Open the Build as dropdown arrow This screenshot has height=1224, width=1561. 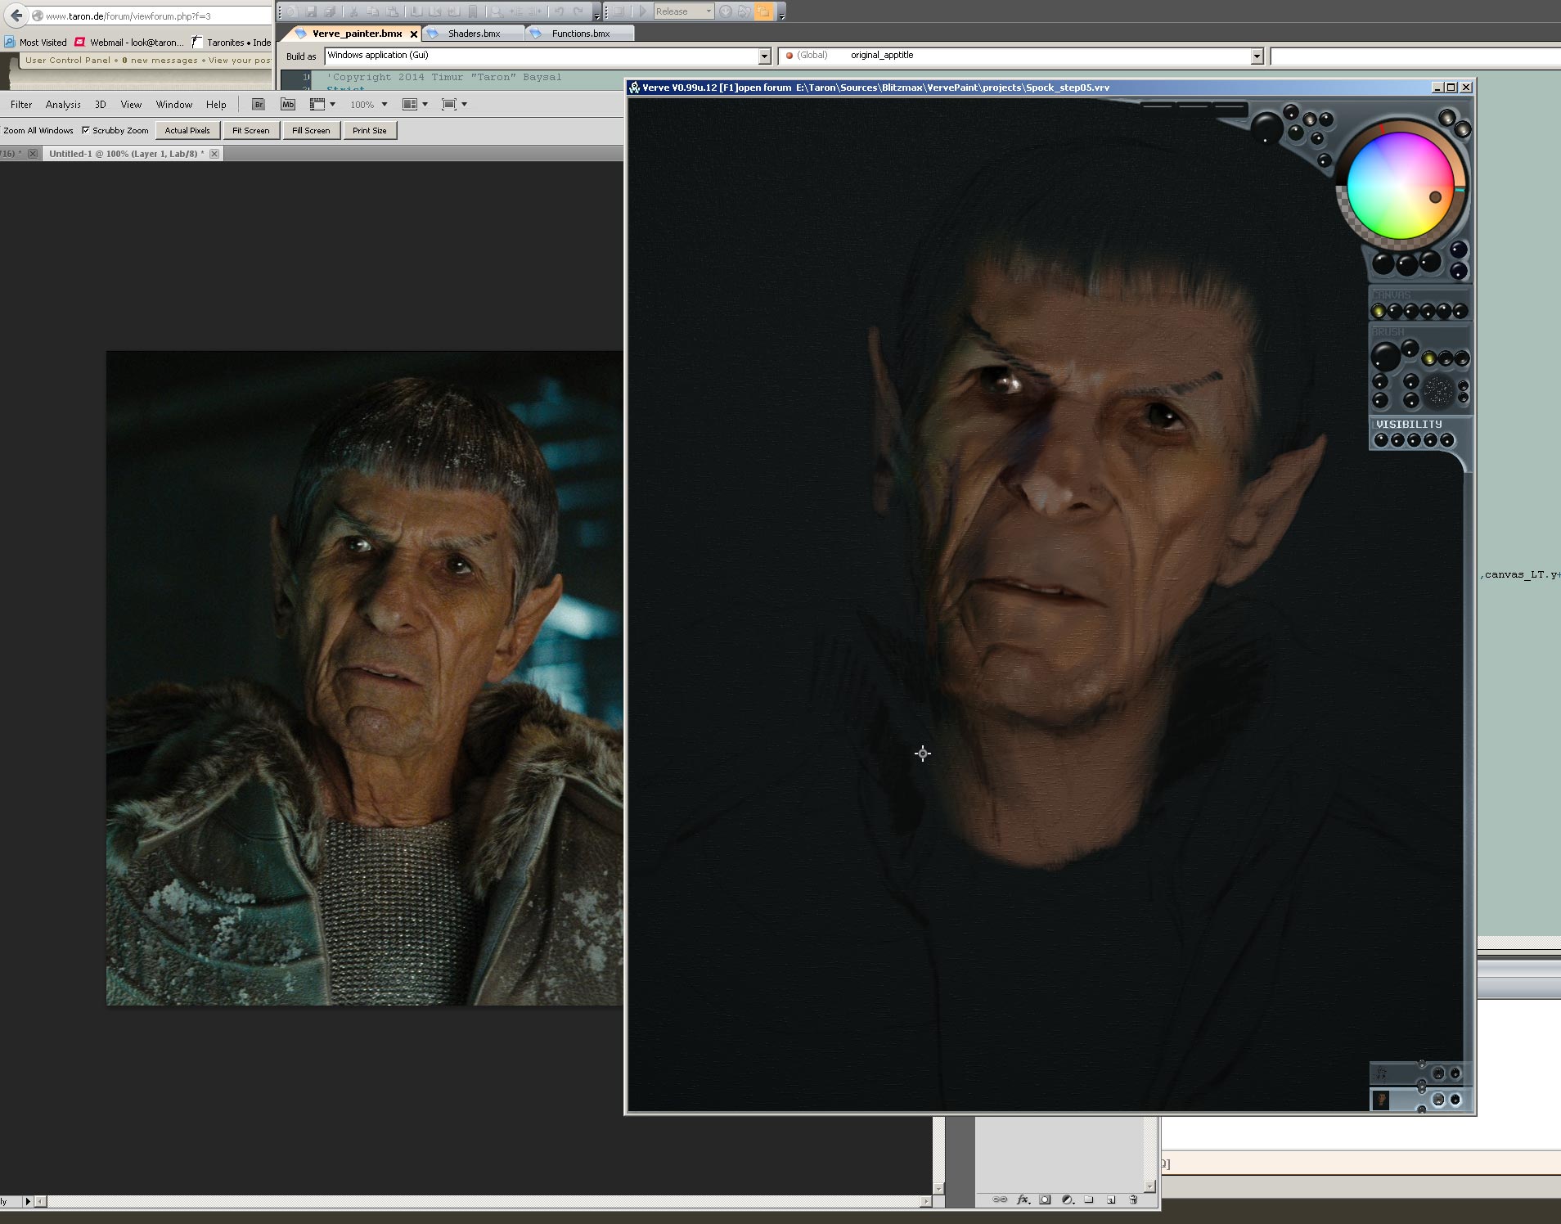pos(764,56)
